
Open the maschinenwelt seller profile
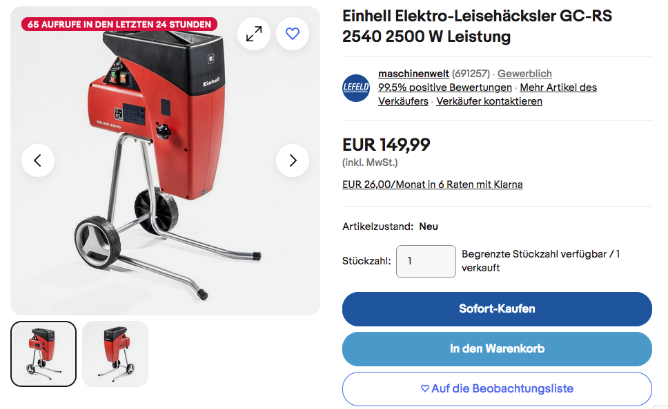pos(413,74)
